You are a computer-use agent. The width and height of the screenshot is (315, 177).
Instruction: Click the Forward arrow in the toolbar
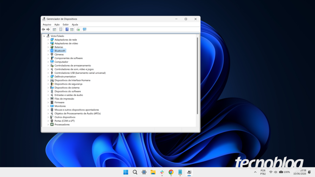coord(48,29)
